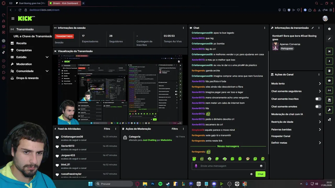Screen dimensions: 335x188
Task: Click the Novas mensagens divider link
Action: coord(228,146)
